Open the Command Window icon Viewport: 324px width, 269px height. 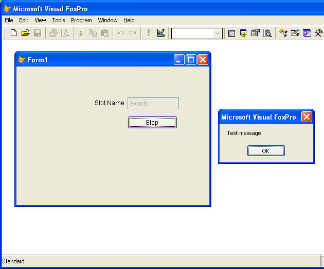tap(231, 33)
